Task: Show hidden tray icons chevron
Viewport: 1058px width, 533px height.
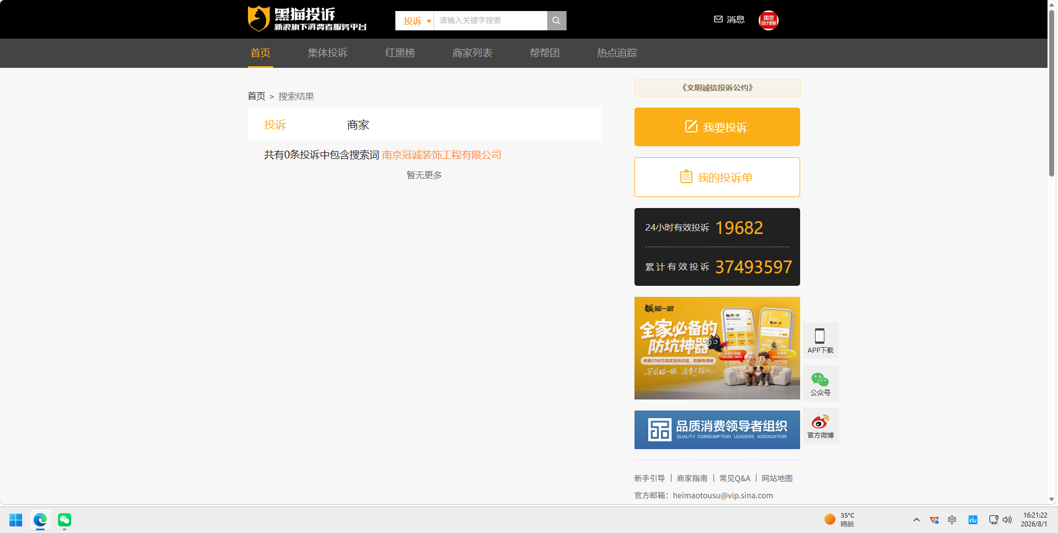Action: [x=917, y=520]
